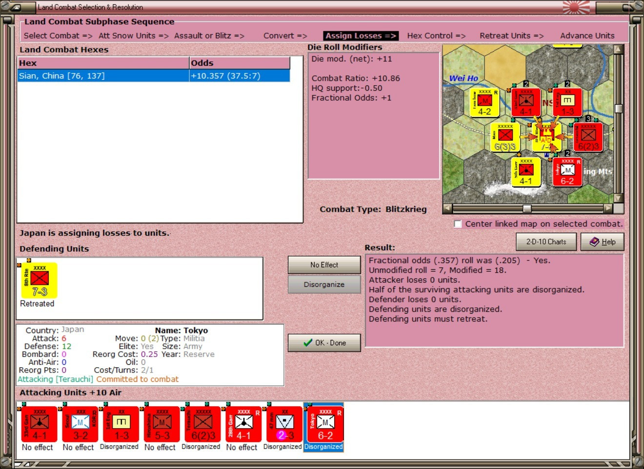Click the Assault or Blitz subphase label
This screenshot has width=644, height=469.
[x=209, y=36]
